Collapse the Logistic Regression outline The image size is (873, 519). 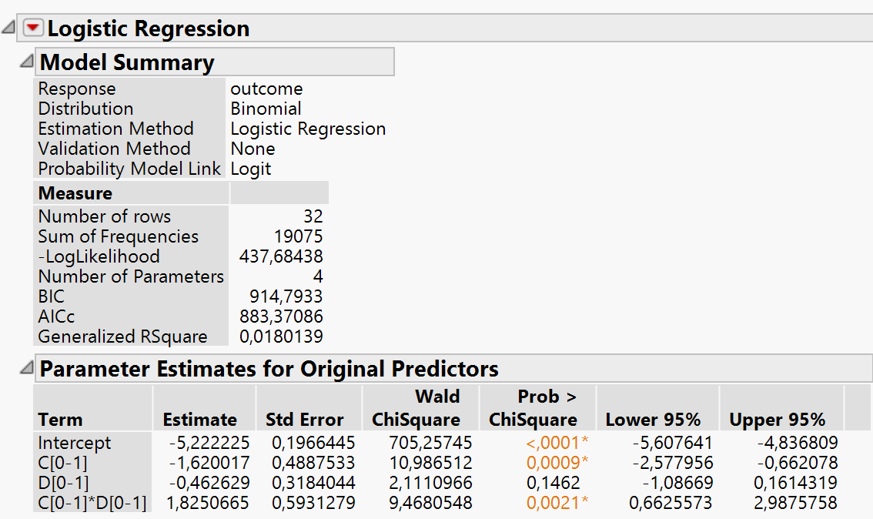(8, 27)
